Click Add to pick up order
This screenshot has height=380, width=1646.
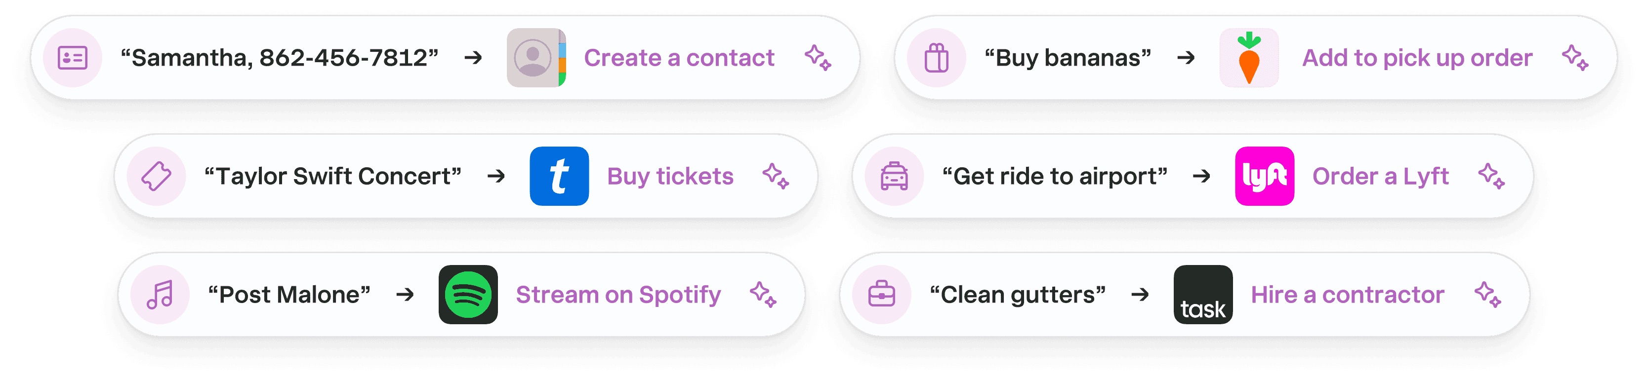pyautogui.click(x=1417, y=57)
